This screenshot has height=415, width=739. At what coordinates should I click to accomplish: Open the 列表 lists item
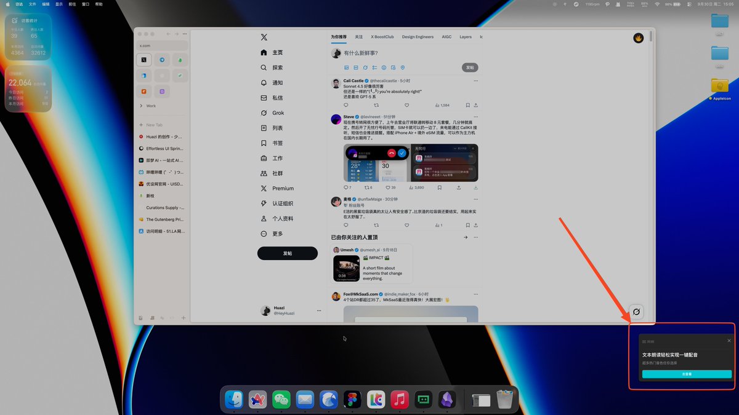click(x=272, y=128)
